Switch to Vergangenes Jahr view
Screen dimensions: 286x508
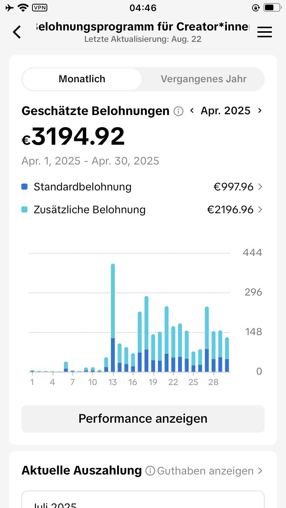tap(204, 79)
